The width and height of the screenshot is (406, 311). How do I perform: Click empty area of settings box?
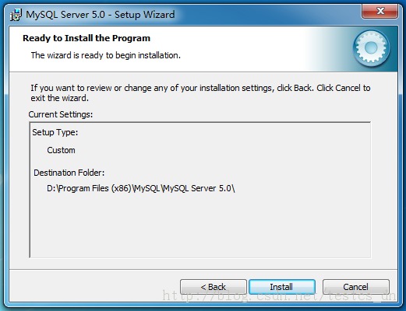tap(200, 225)
